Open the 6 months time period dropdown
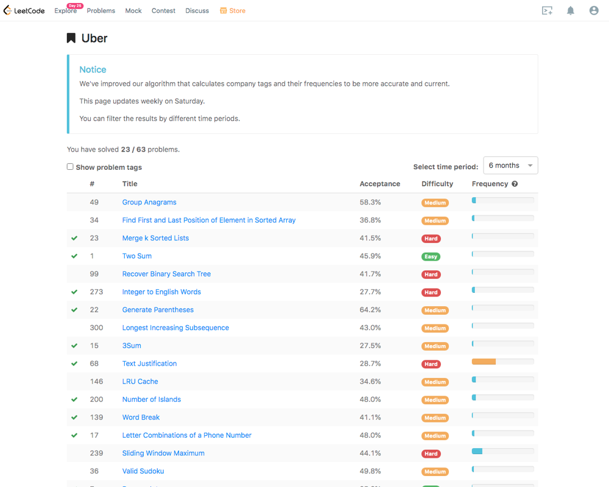This screenshot has height=487, width=609. pyautogui.click(x=510, y=166)
